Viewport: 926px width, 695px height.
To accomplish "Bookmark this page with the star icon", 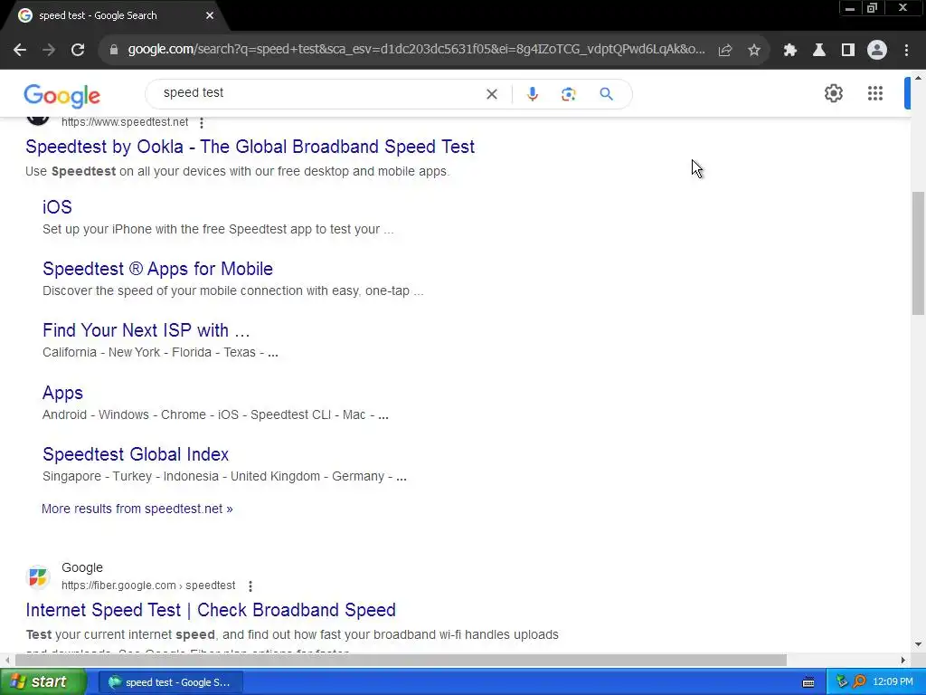I will point(753,50).
